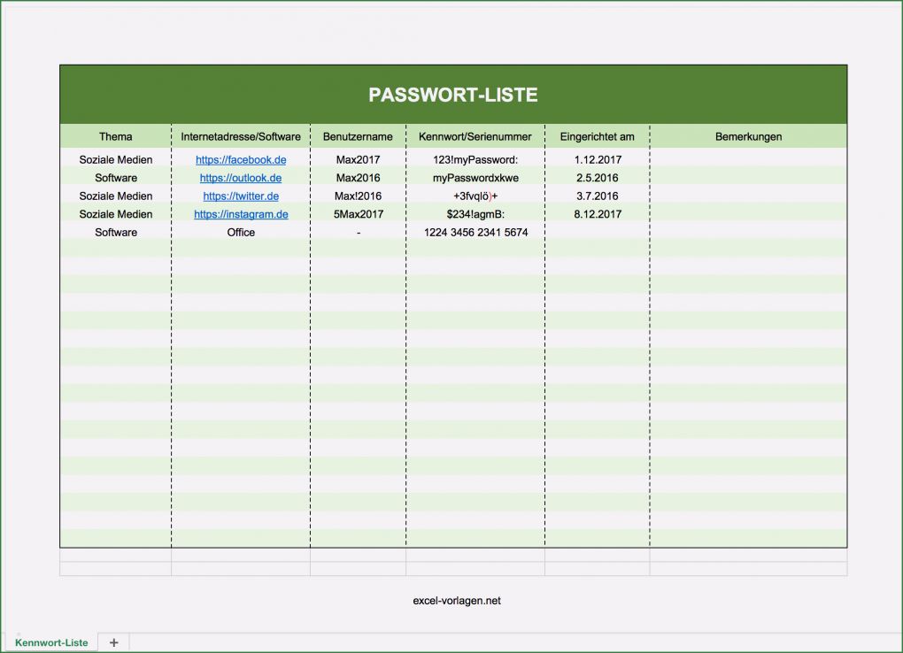The width and height of the screenshot is (903, 653).
Task: Select the Eingerichtet am column header
Action: pos(597,136)
